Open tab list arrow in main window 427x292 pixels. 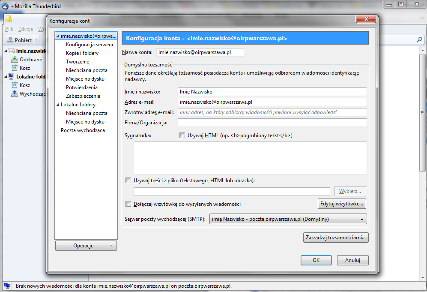click(x=422, y=19)
